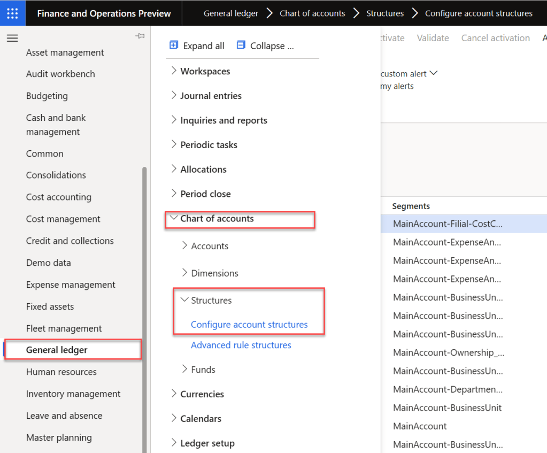The height and width of the screenshot is (453, 547).
Task: Click the Validate button
Action: pos(433,37)
